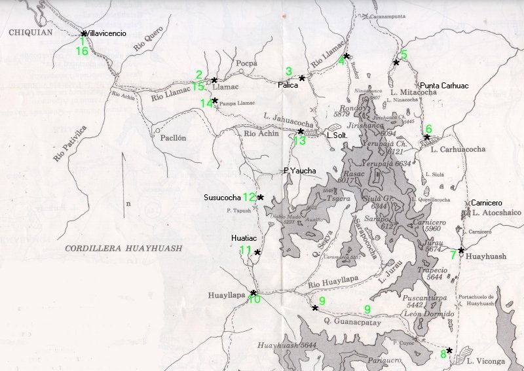Click the green waypoint number 14
The width and height of the screenshot is (524, 371).
pyautogui.click(x=206, y=103)
